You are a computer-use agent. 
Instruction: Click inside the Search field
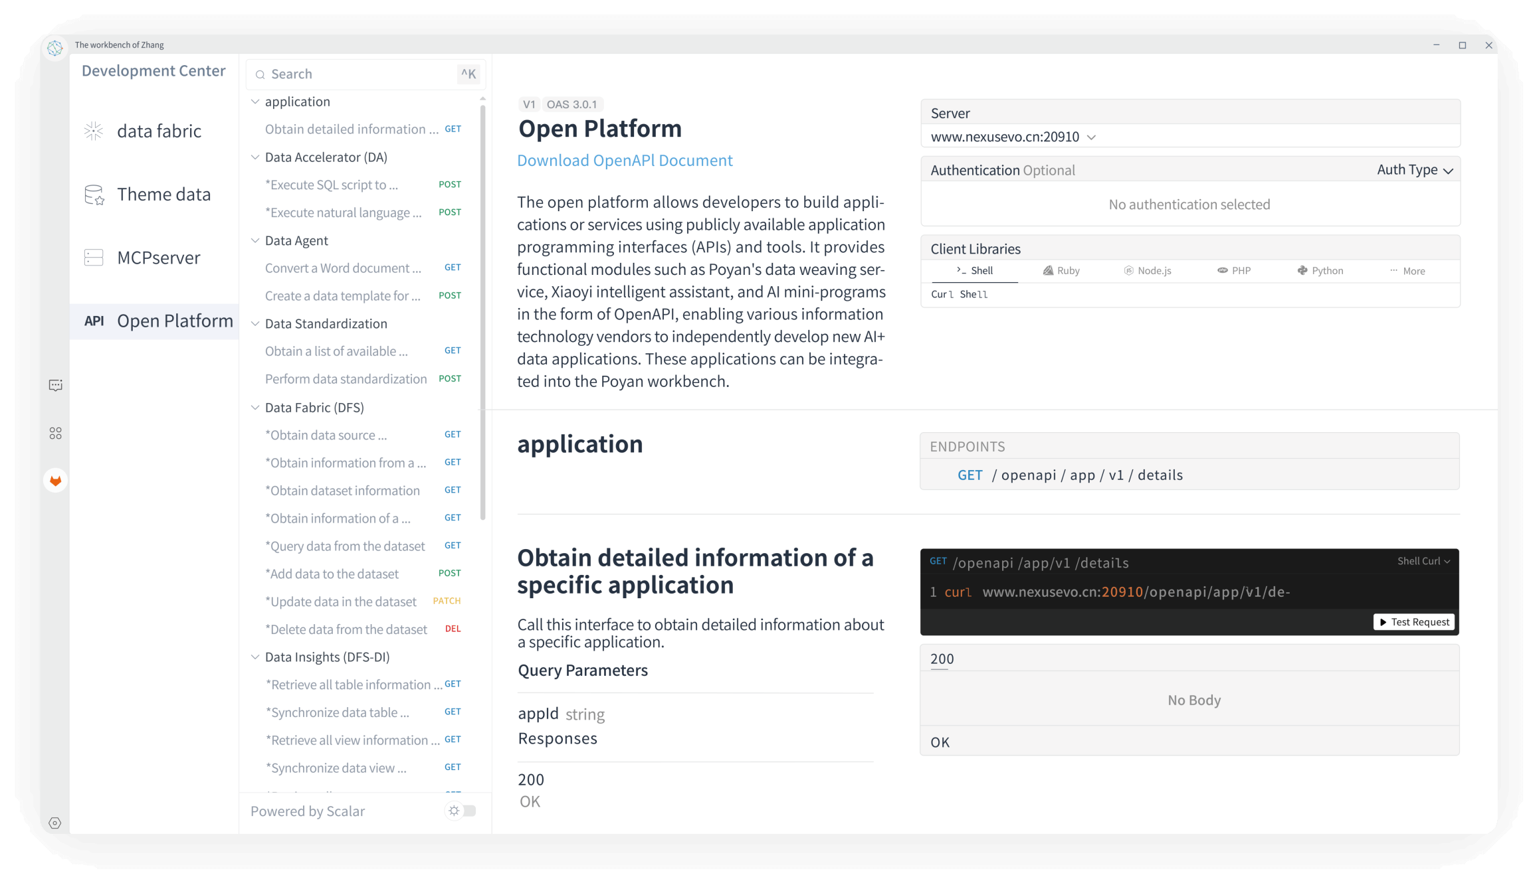(346, 74)
